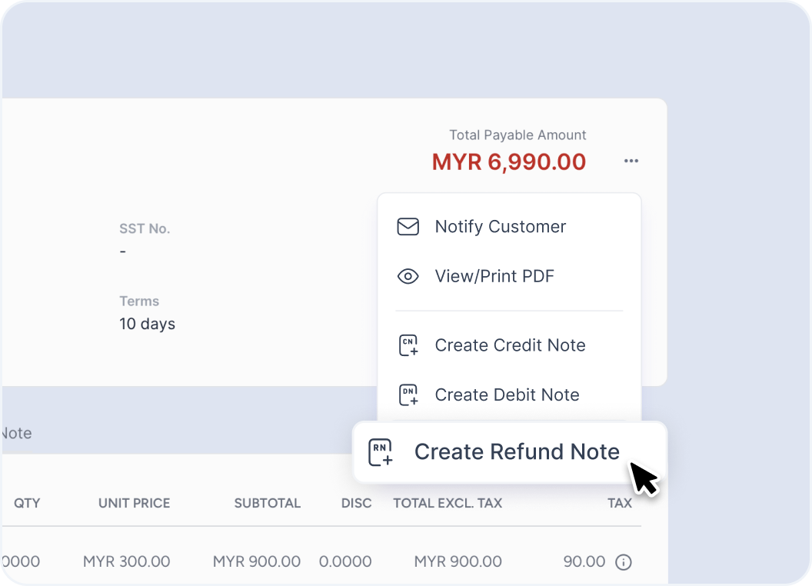Click the eye icon beside View/Print PDF
Viewport: 812px width, 586px height.
408,276
